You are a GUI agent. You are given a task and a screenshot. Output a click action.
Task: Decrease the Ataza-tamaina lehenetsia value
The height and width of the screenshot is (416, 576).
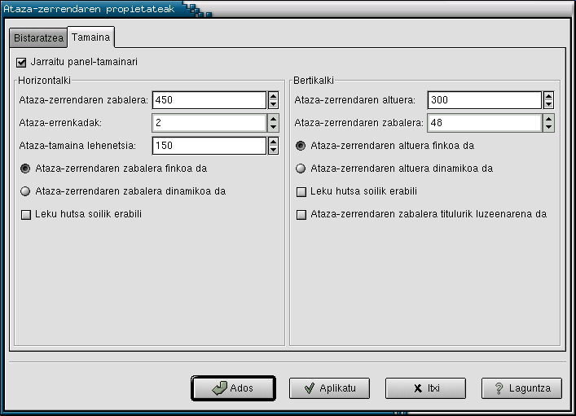273,150
